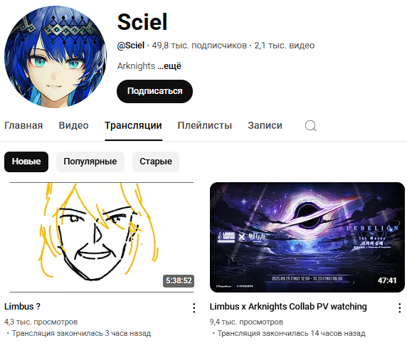Click Sciel channel avatar image
The width and height of the screenshot is (407, 353).
[x=55, y=57]
